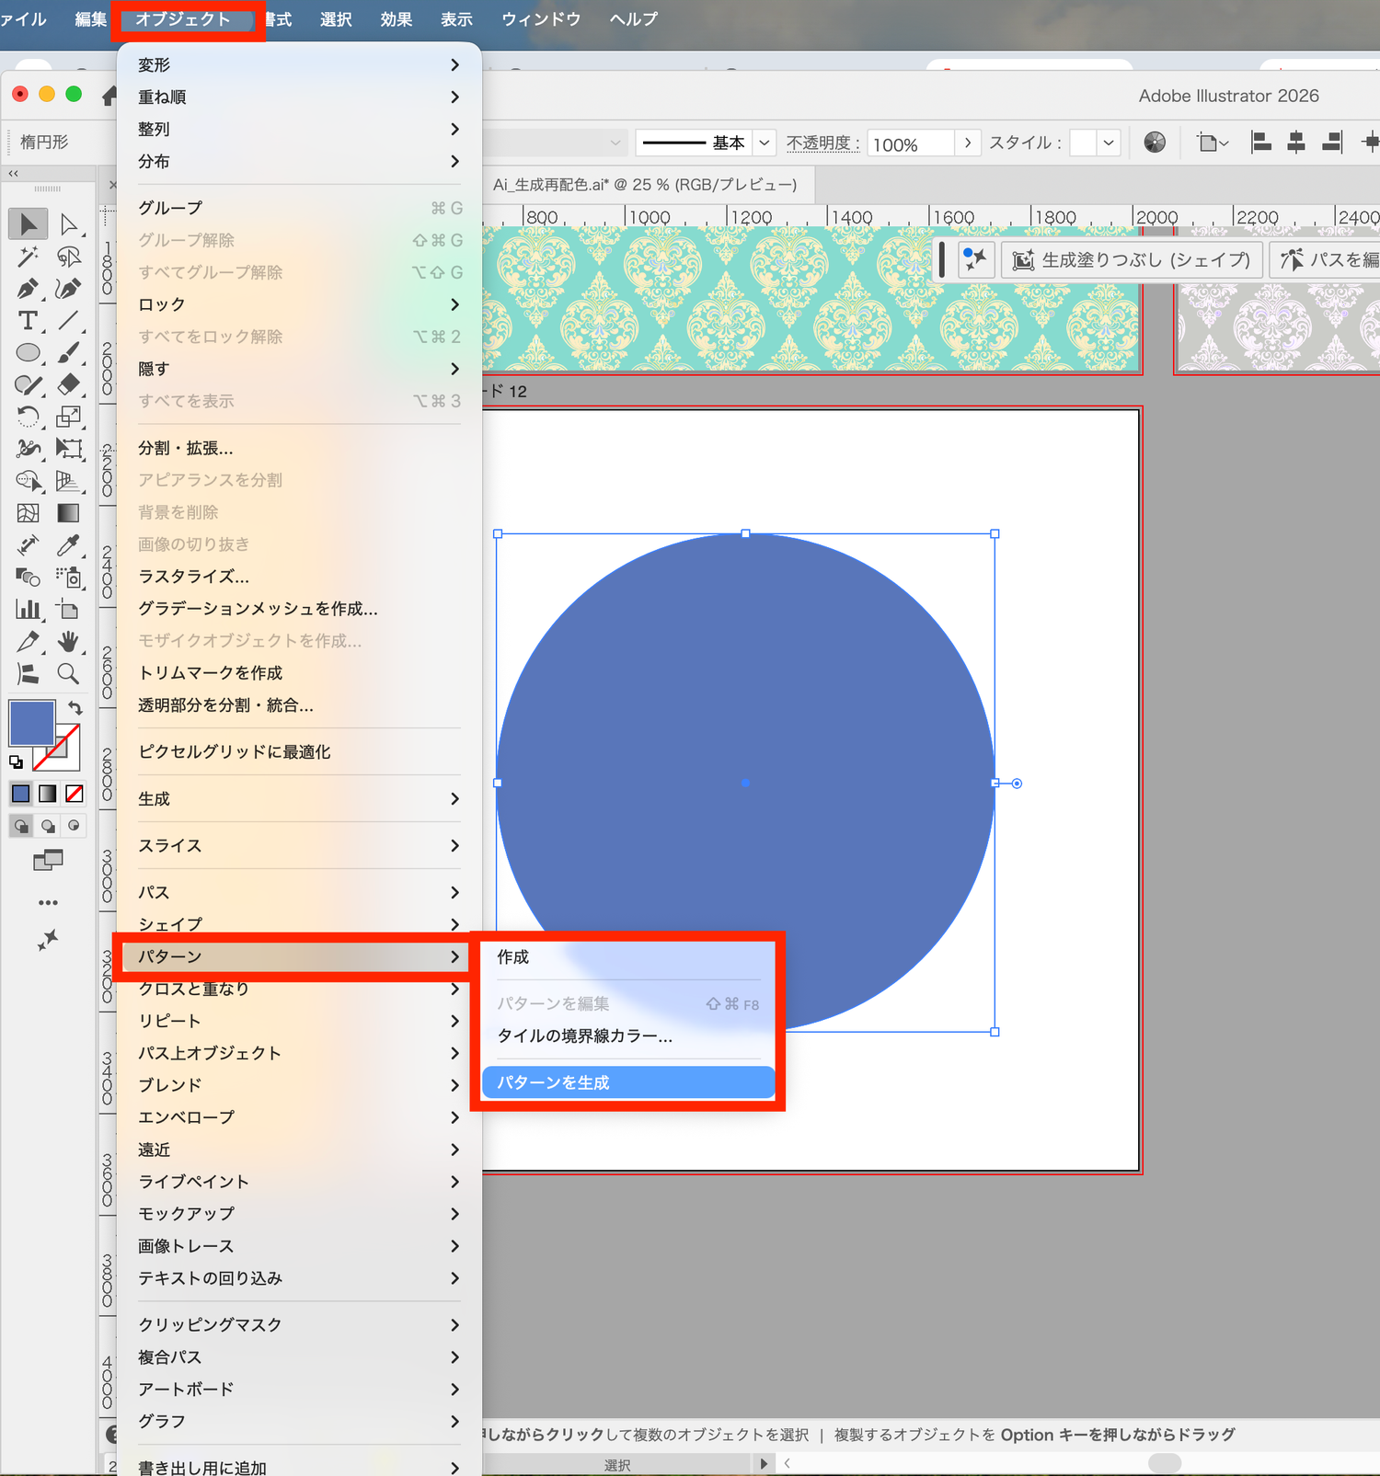Swap fill and stroke arrow
1380x1476 pixels.
75,707
